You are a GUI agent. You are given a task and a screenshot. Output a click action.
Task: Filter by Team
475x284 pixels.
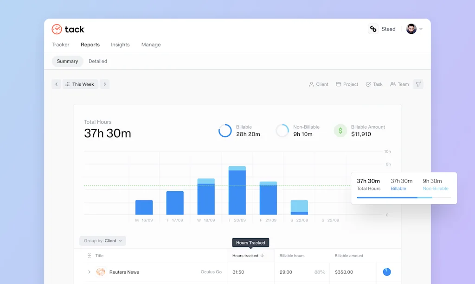click(399, 84)
